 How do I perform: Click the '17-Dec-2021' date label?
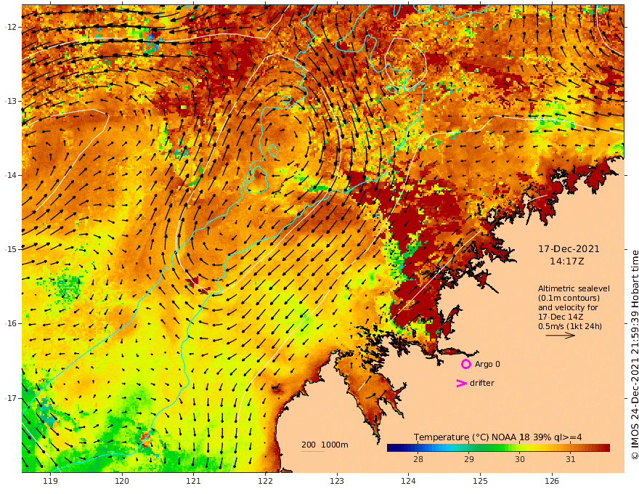[569, 249]
